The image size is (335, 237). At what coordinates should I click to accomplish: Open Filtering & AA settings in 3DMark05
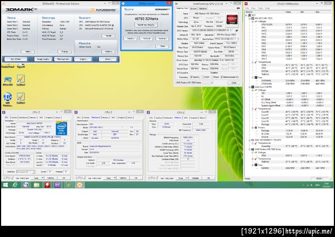tap(63, 59)
